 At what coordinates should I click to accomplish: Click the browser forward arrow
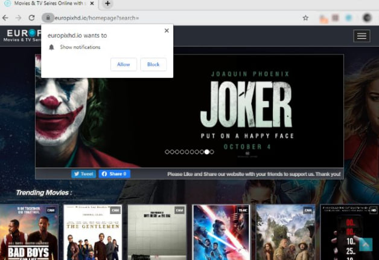(x=18, y=18)
